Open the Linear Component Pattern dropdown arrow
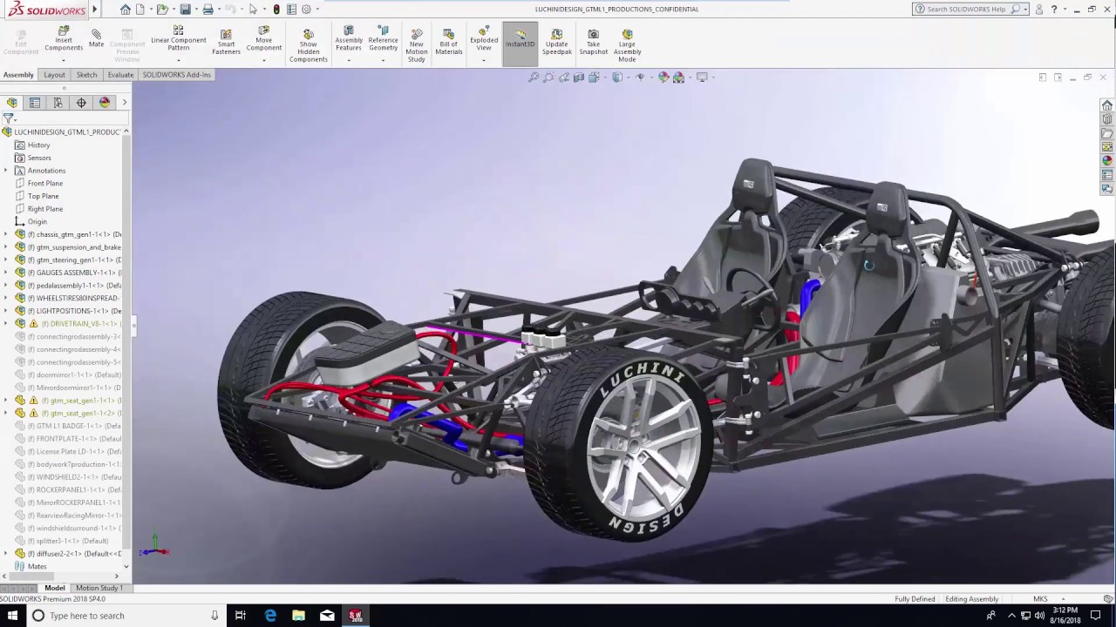 (x=179, y=60)
